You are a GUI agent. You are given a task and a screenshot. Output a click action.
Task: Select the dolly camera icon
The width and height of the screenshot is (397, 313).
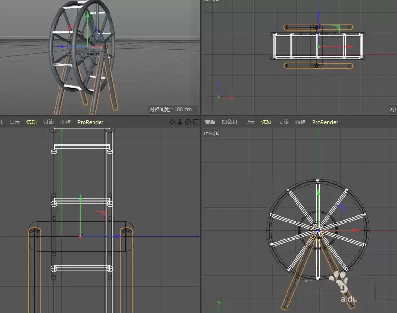click(x=180, y=122)
